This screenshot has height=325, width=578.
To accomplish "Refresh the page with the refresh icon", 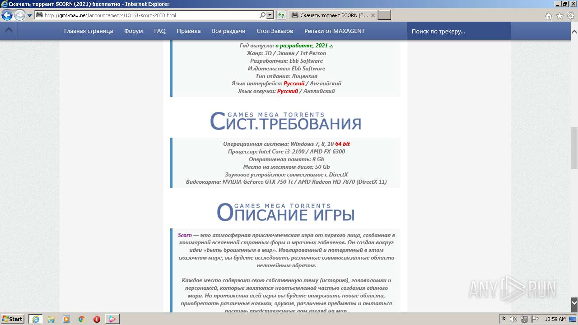I will [281, 15].
